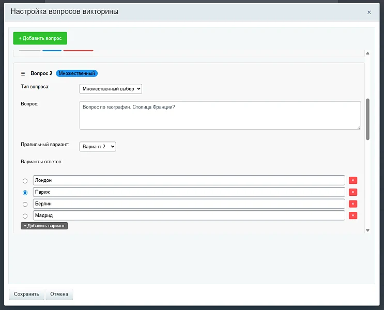Click the vertical scrollbar thumb
384x310 pixels.
(x=367, y=119)
